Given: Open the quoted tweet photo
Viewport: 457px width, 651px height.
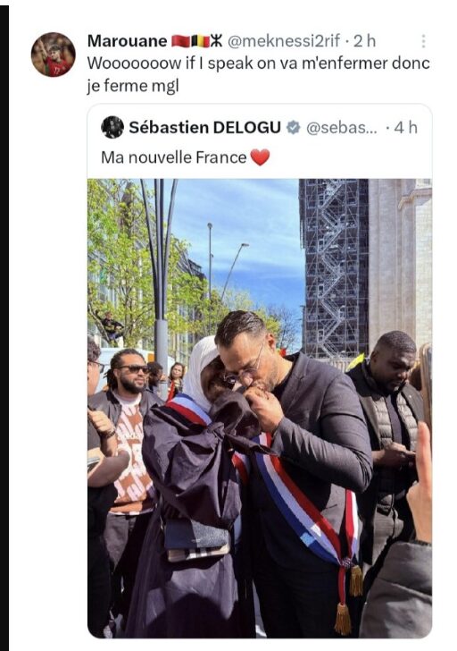Looking at the screenshot, I should pos(260,408).
